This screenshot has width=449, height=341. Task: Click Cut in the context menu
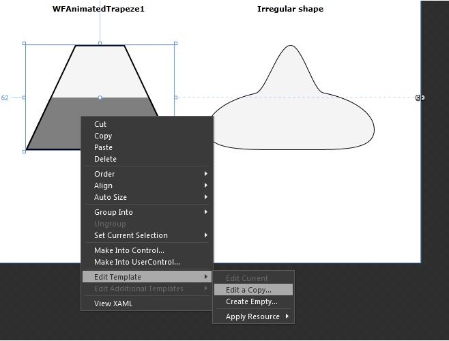click(x=100, y=124)
